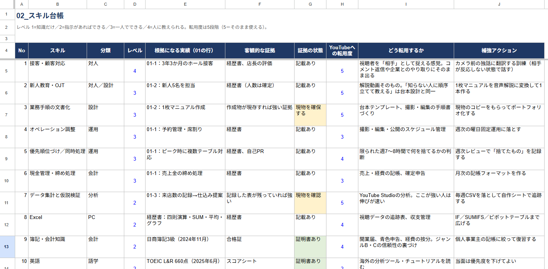548x269 pixels.
Task: Select column I header
Action: pos(406,4)
